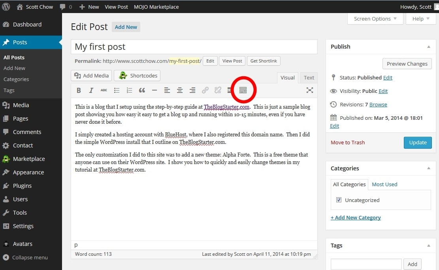
Task: Collapse the Categories panel
Action: pos(428,168)
